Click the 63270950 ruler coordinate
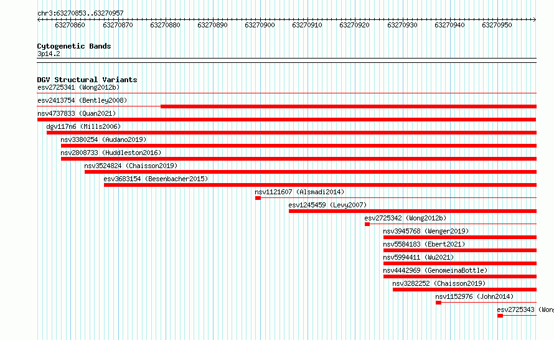This screenshot has width=554, height=340. (497, 25)
